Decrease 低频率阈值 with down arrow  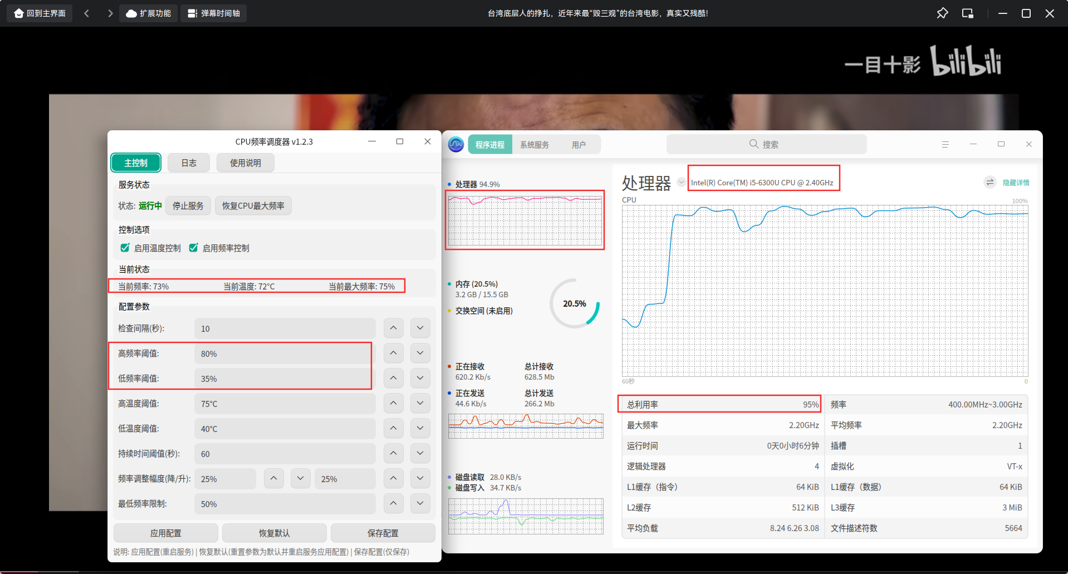(x=420, y=378)
